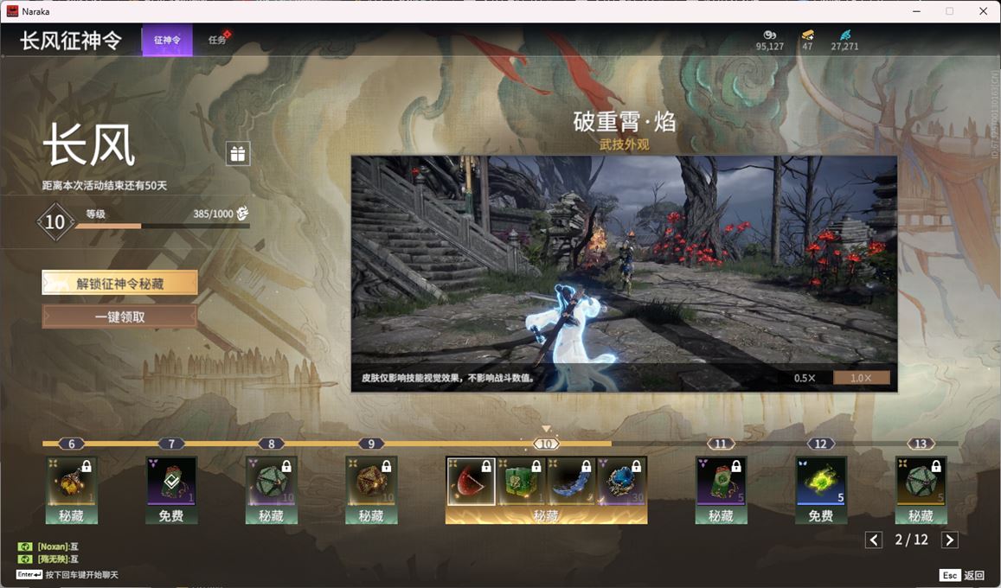Select the green jade cube reward at level 10
This screenshot has height=588, width=1001.
tap(521, 482)
